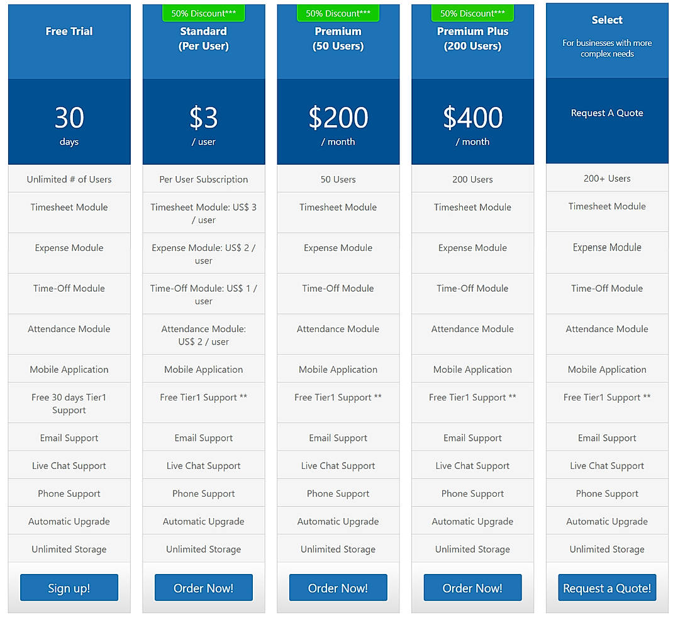
Task: Click 'Free 30 days Tier1 Support'
Action: [x=69, y=403]
